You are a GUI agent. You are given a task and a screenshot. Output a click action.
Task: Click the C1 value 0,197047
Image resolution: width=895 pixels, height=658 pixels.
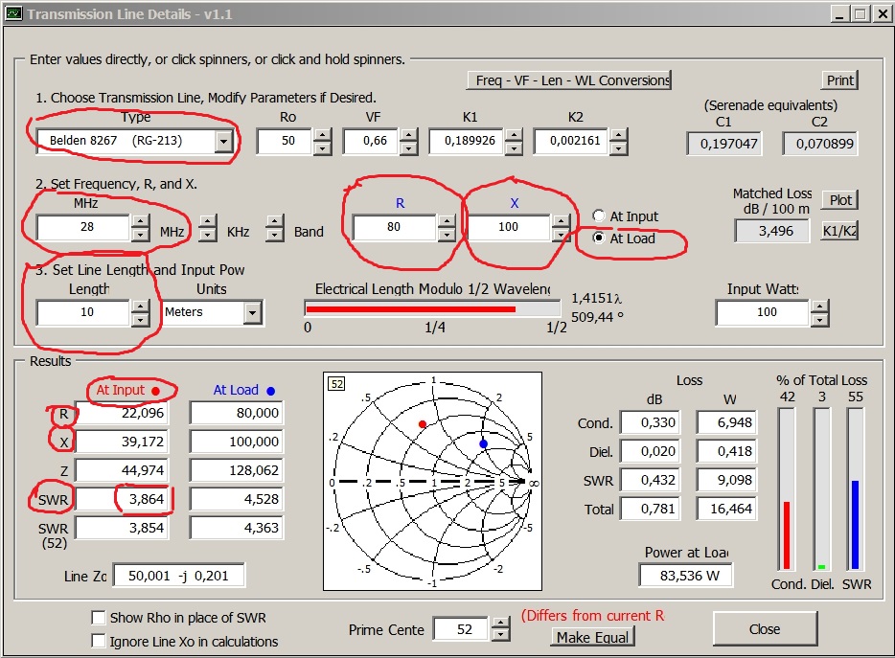[723, 144]
